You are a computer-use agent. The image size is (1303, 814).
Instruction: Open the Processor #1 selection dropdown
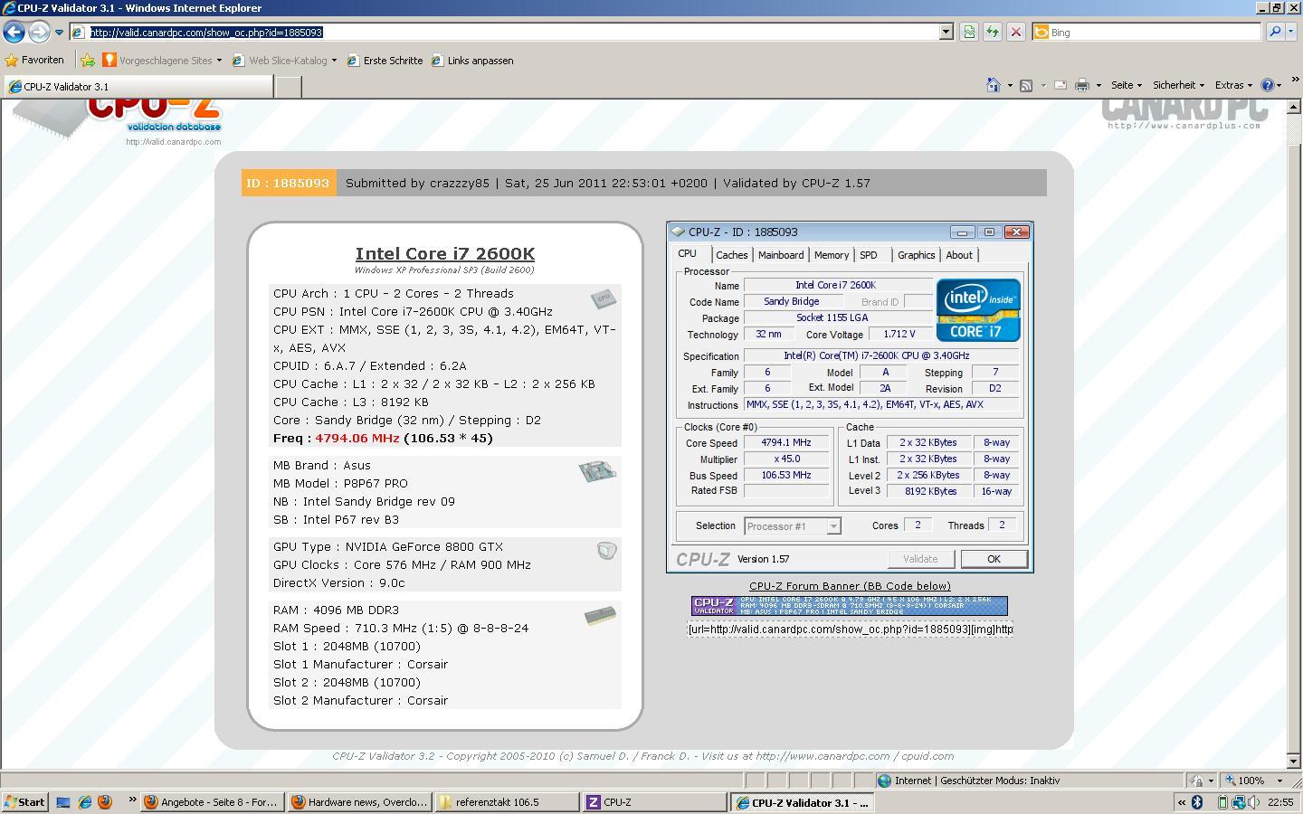pos(792,526)
